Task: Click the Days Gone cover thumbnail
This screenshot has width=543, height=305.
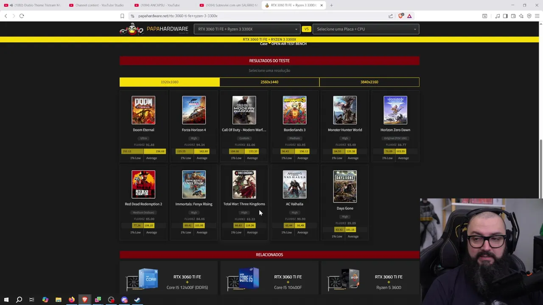Action: pyautogui.click(x=345, y=186)
